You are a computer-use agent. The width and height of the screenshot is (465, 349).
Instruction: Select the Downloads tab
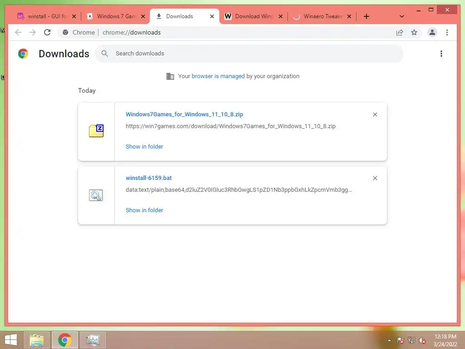184,16
